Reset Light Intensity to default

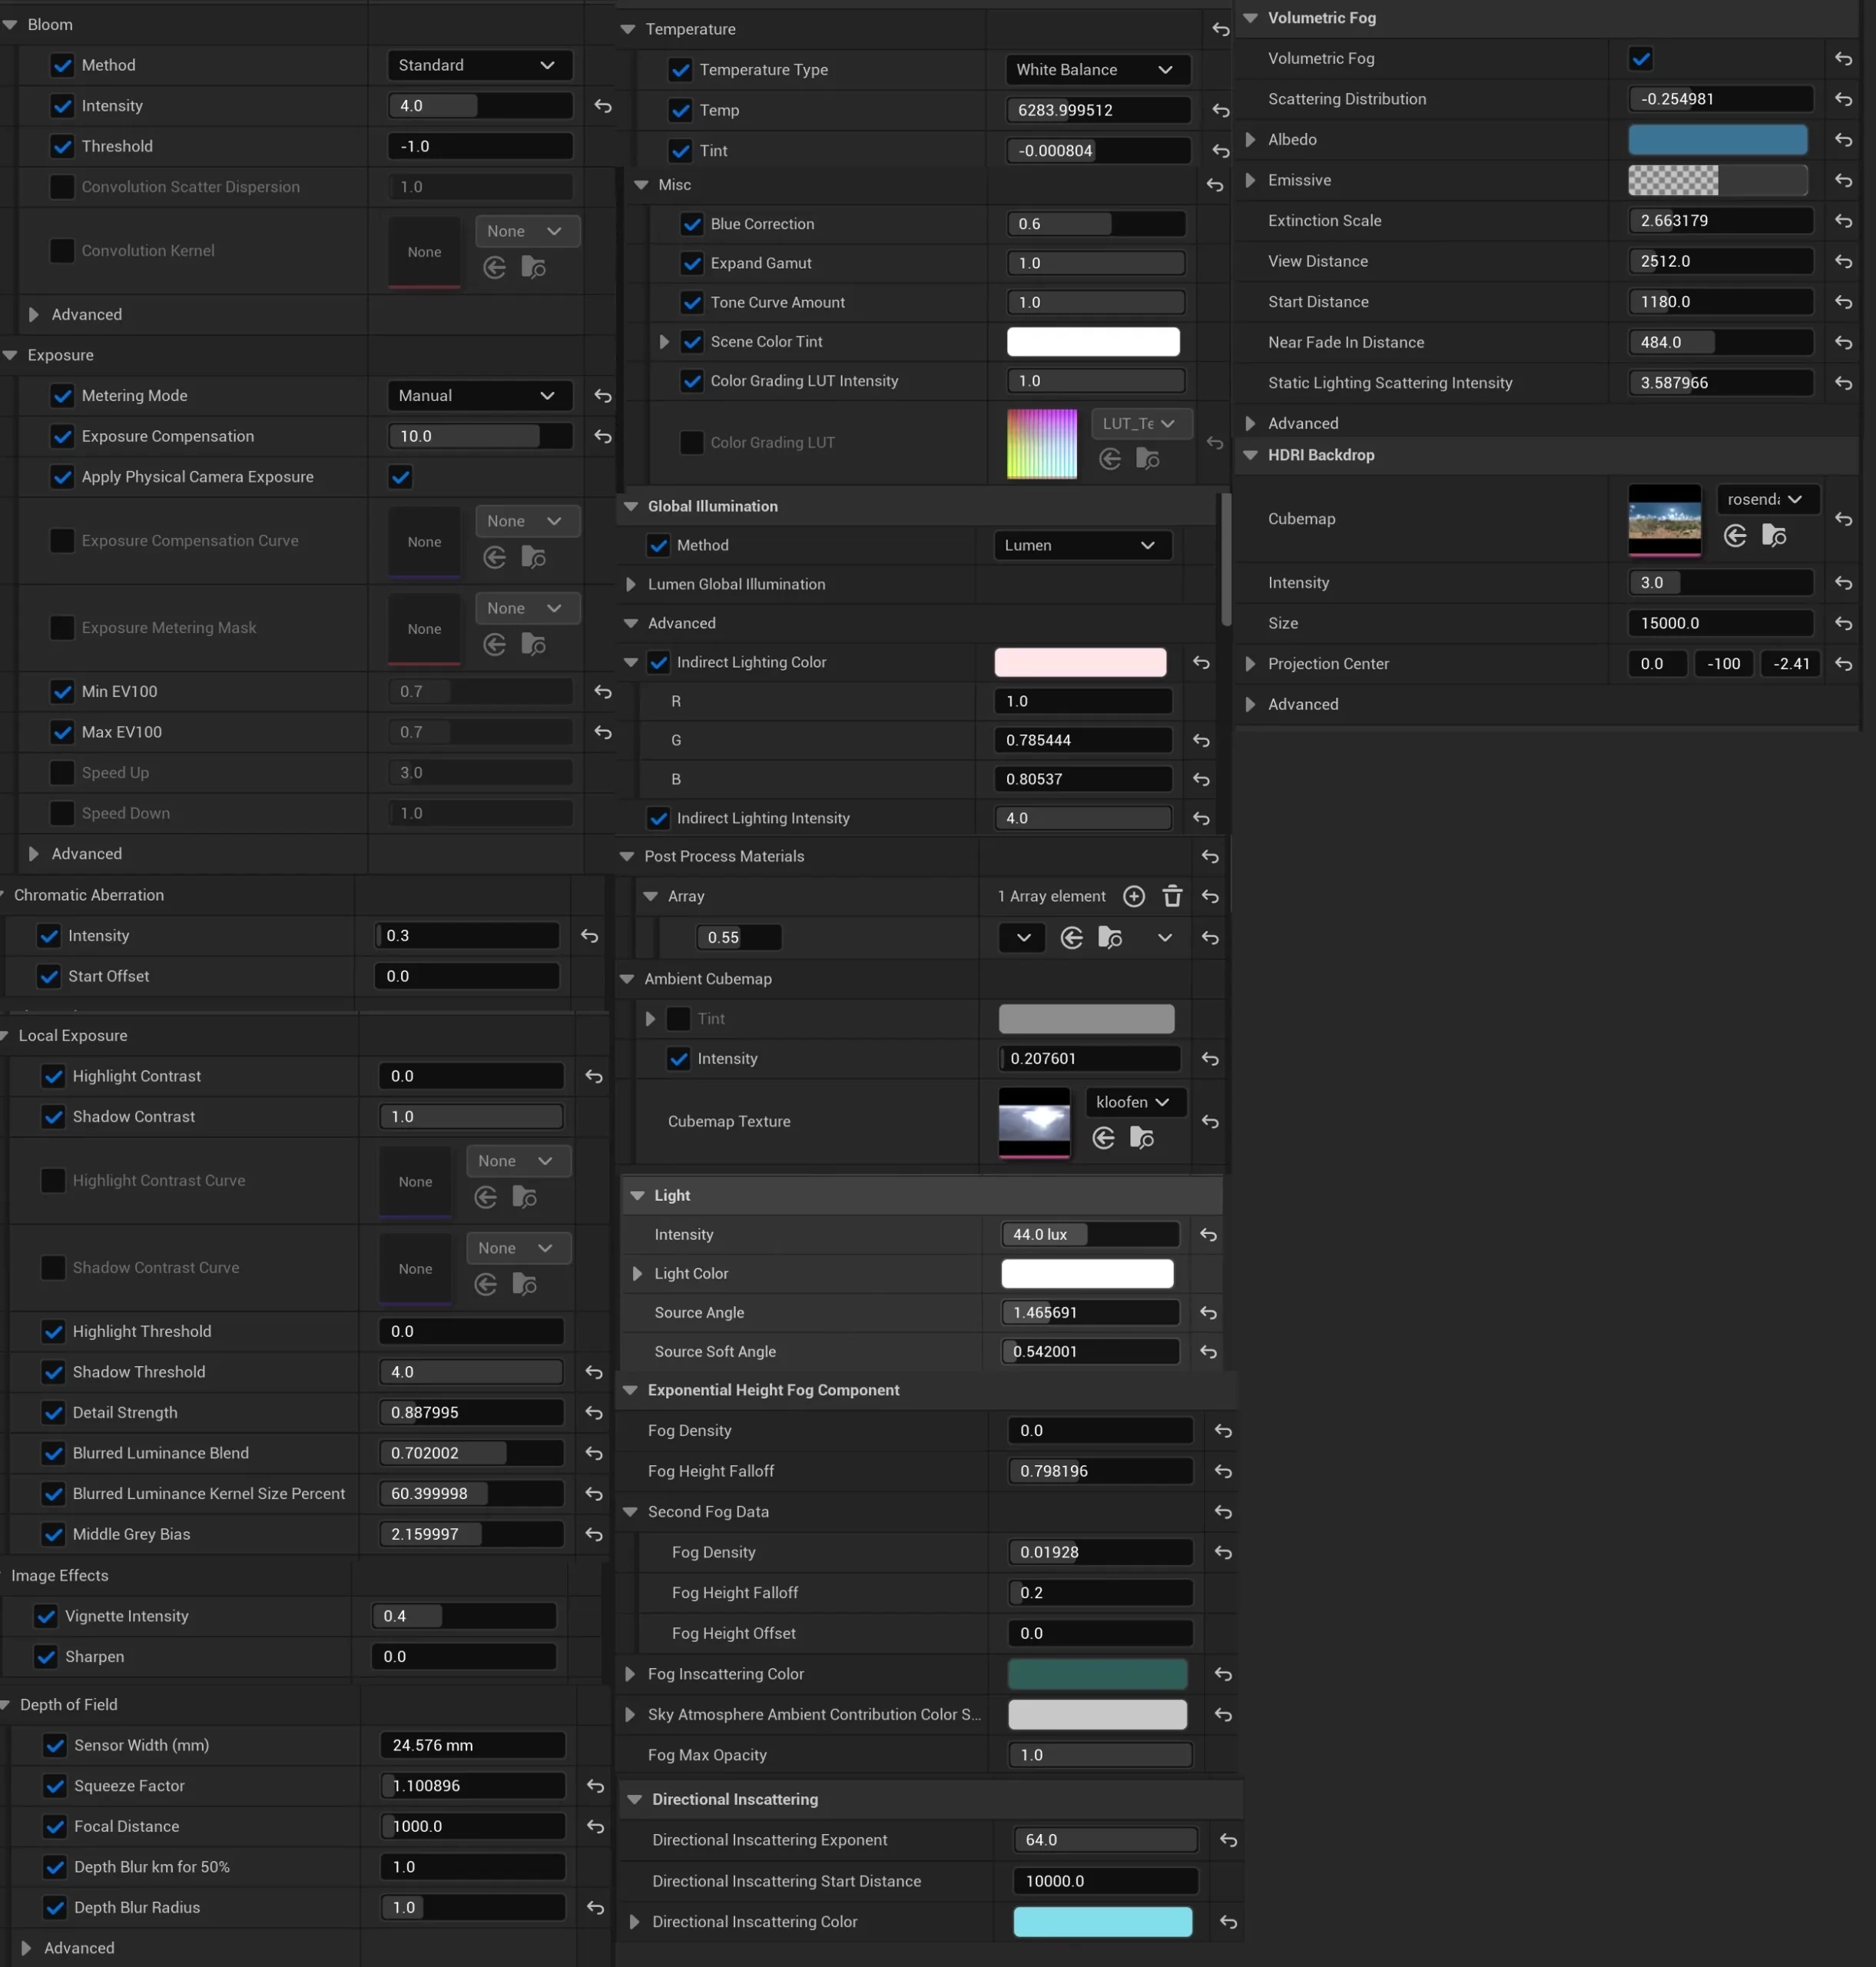click(x=1208, y=1235)
